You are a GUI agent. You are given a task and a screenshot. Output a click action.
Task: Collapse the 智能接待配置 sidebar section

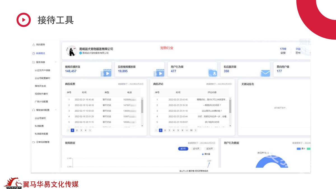56,110
